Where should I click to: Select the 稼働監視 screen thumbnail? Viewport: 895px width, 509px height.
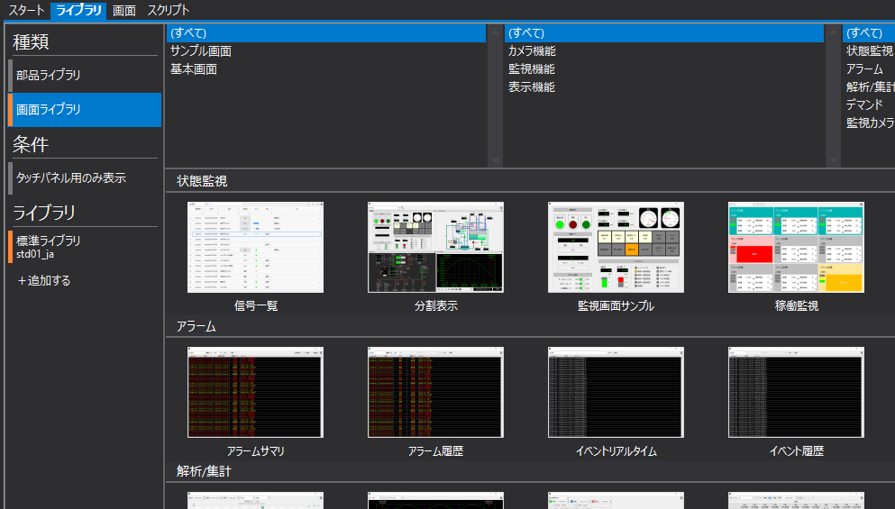pos(796,248)
